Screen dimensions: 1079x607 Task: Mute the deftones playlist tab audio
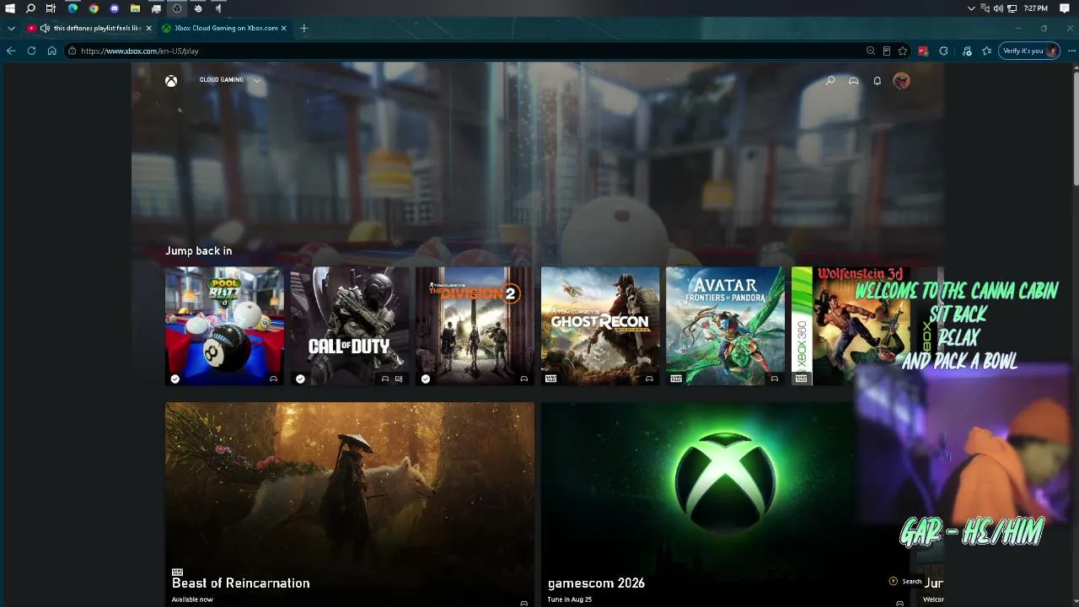[45, 28]
